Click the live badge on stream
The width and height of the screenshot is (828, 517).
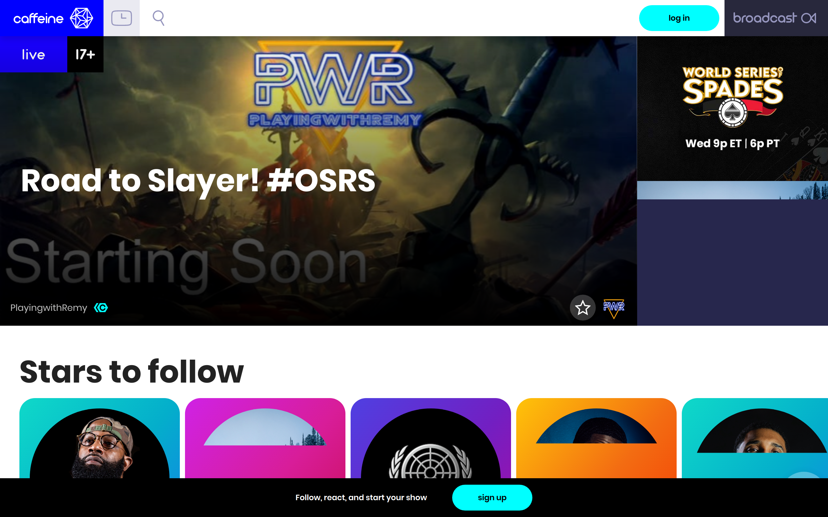(x=34, y=54)
